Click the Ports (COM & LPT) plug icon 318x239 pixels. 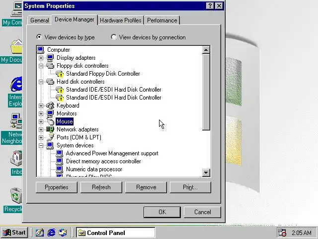[x=50, y=137]
